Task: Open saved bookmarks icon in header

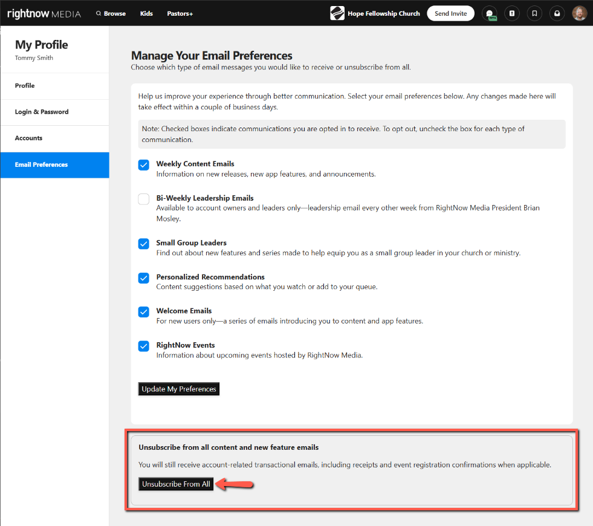Action: pos(534,13)
